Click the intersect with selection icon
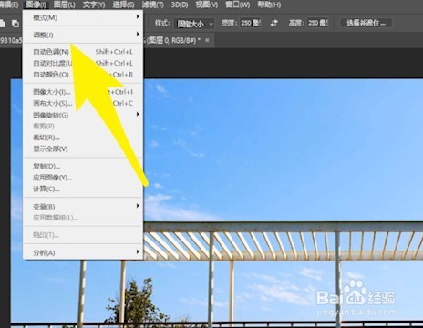423x328 pixels. coord(15,24)
